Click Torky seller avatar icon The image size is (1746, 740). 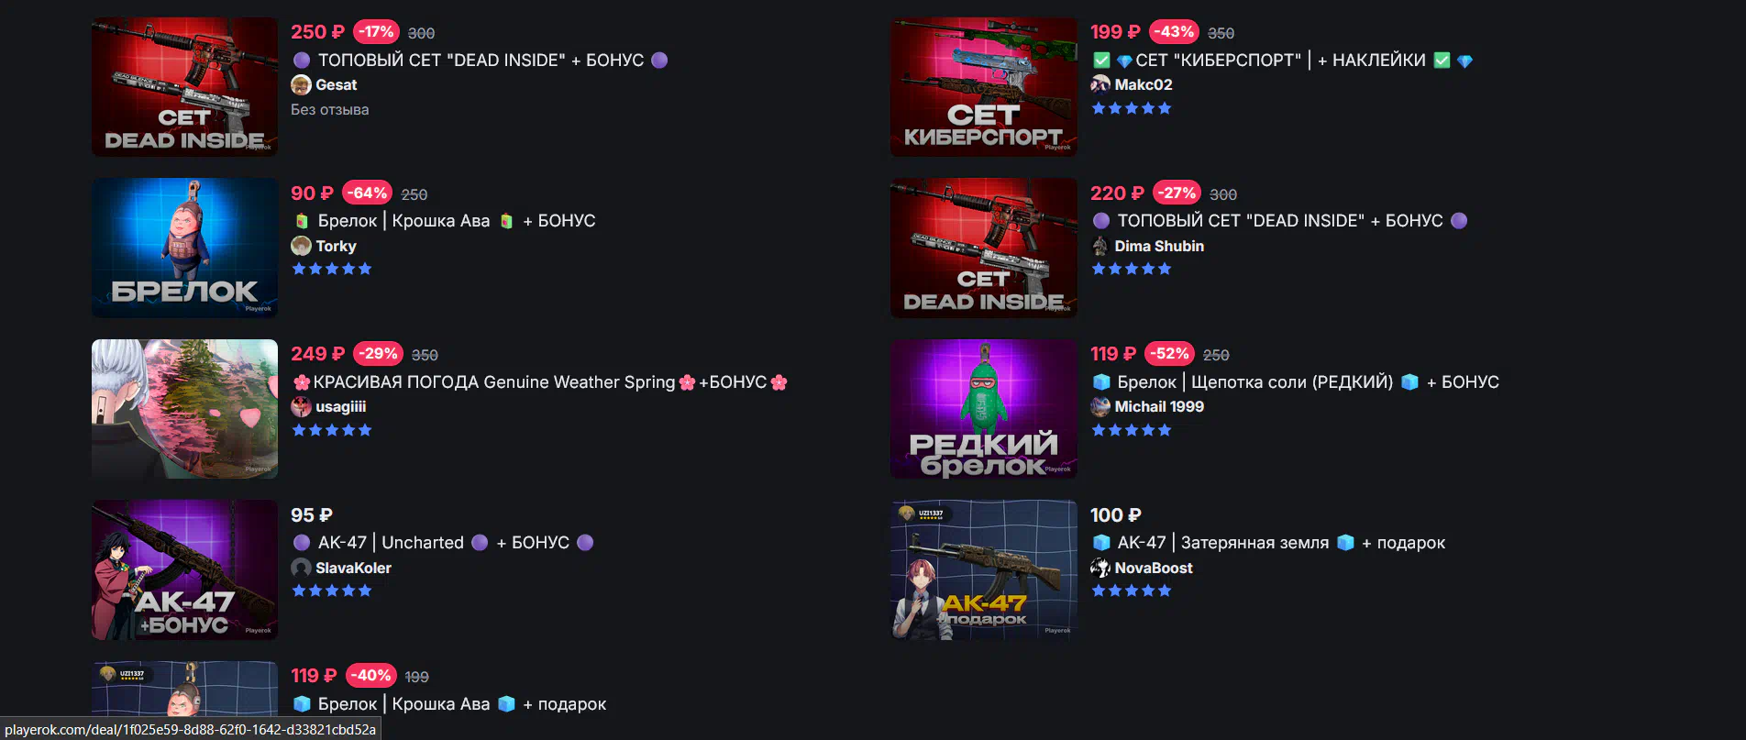coord(301,246)
